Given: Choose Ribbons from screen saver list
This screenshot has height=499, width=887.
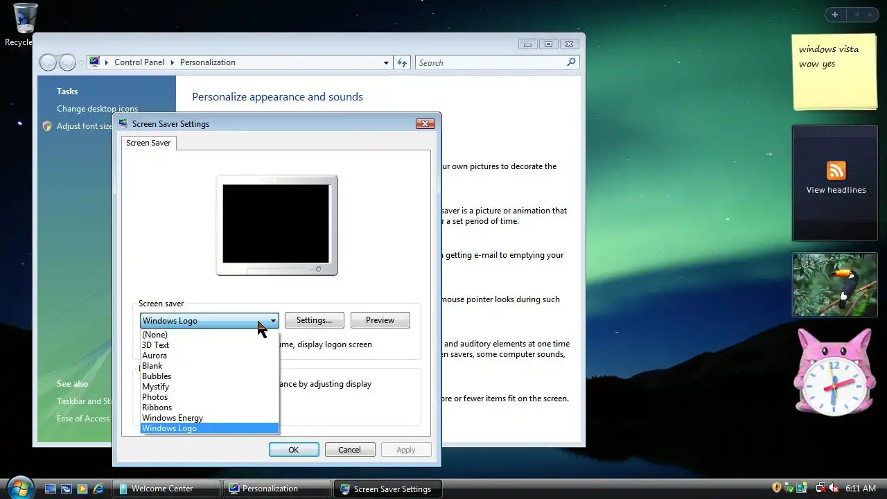Looking at the screenshot, I should (x=209, y=407).
